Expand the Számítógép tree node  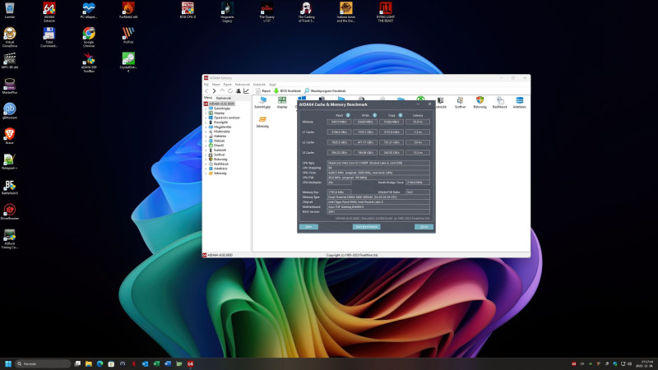pyautogui.click(x=206, y=109)
